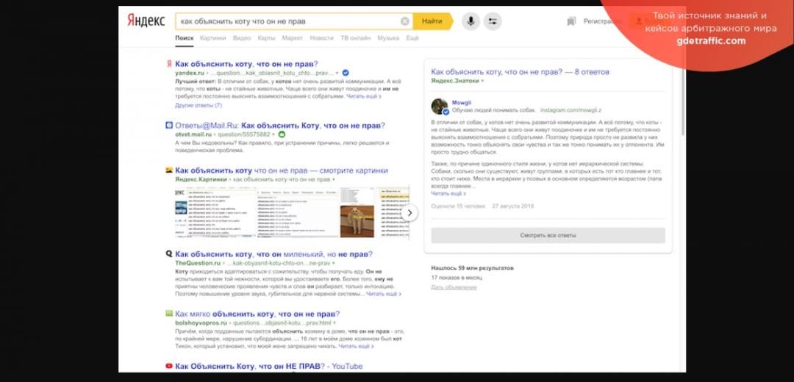The image size is (794, 382).
Task: Open the Видео tab
Action: 241,38
